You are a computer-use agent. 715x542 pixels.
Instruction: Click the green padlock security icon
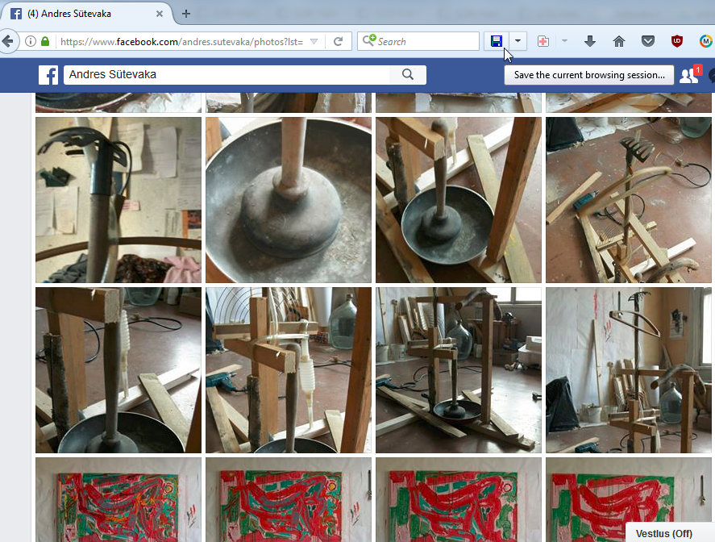point(44,41)
